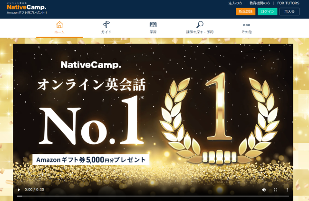Open the FOR TUTORS link

click(x=288, y=3)
